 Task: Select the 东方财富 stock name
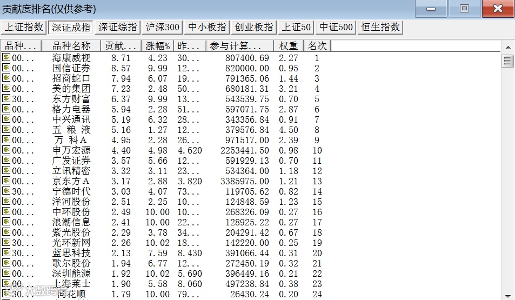pyautogui.click(x=71, y=99)
